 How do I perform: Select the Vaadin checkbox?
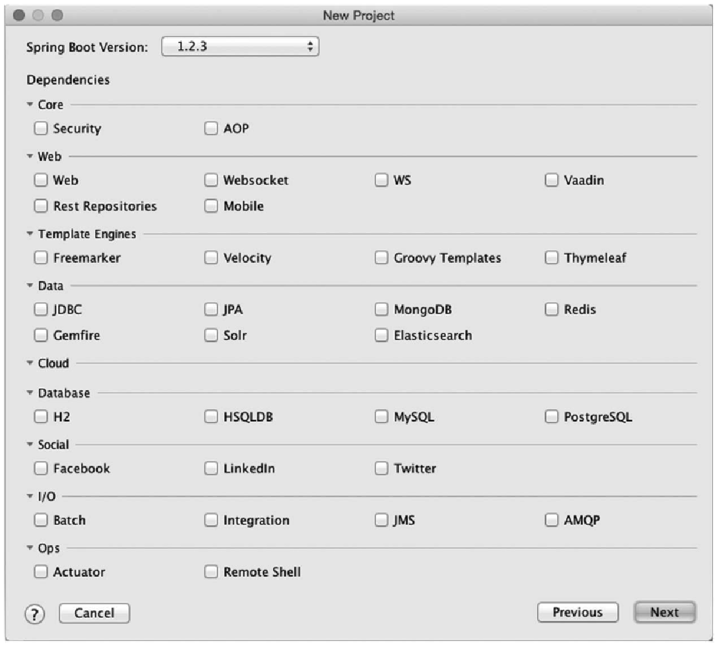[551, 180]
